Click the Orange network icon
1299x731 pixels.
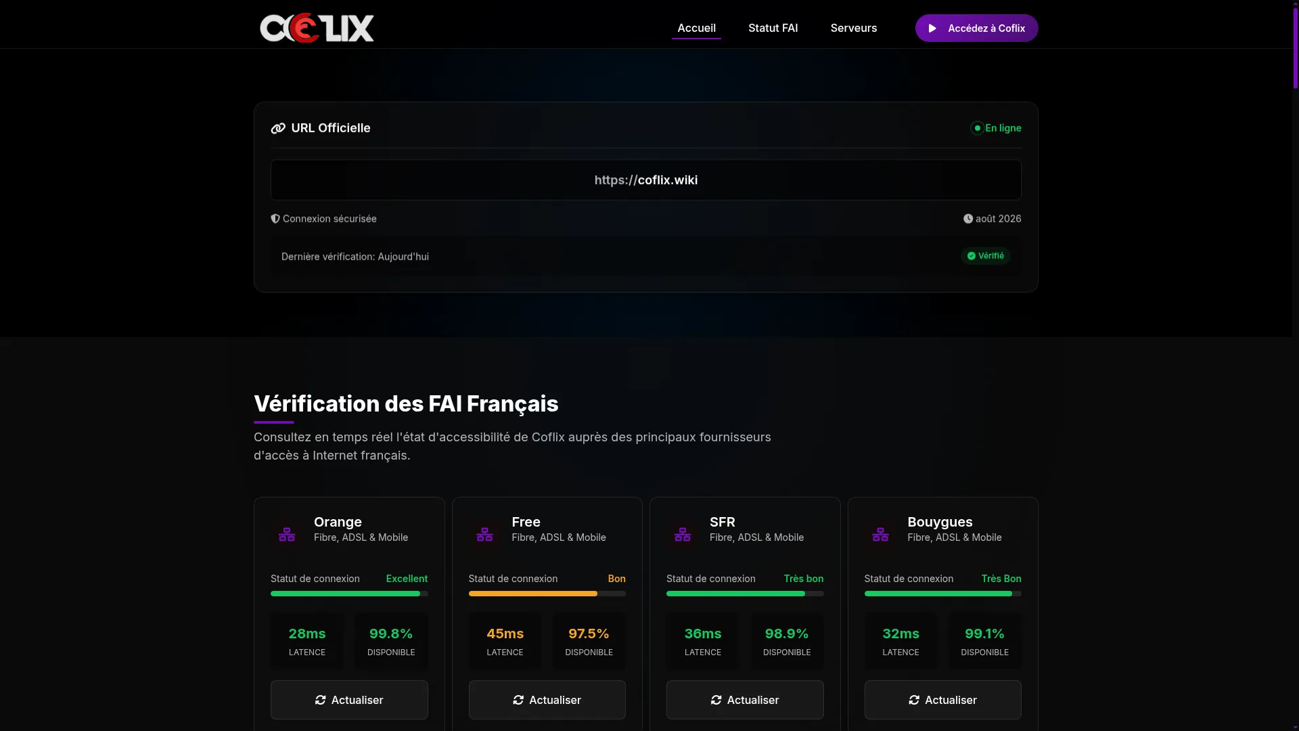(287, 535)
